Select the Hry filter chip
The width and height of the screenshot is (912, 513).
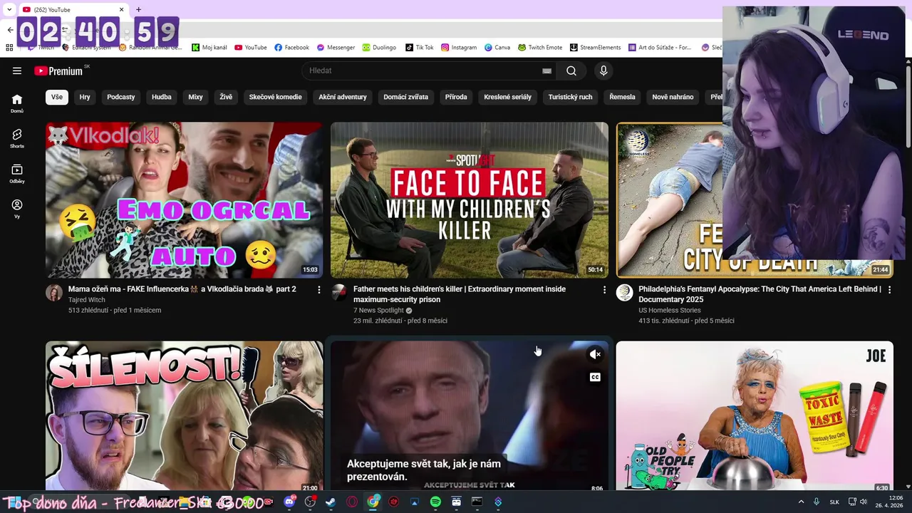coord(85,97)
